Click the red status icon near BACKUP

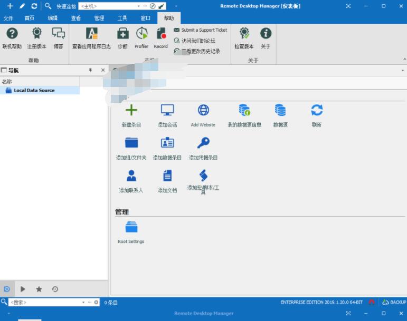coord(372,302)
